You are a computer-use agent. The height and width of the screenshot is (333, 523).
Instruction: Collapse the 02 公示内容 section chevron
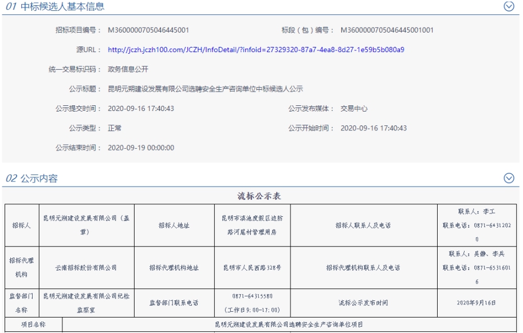pyautogui.click(x=508, y=178)
